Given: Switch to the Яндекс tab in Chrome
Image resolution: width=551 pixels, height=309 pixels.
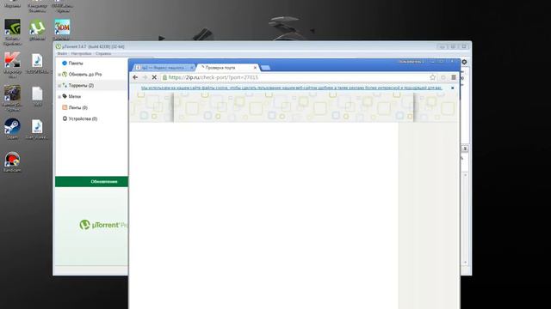Looking at the screenshot, I should (x=163, y=67).
